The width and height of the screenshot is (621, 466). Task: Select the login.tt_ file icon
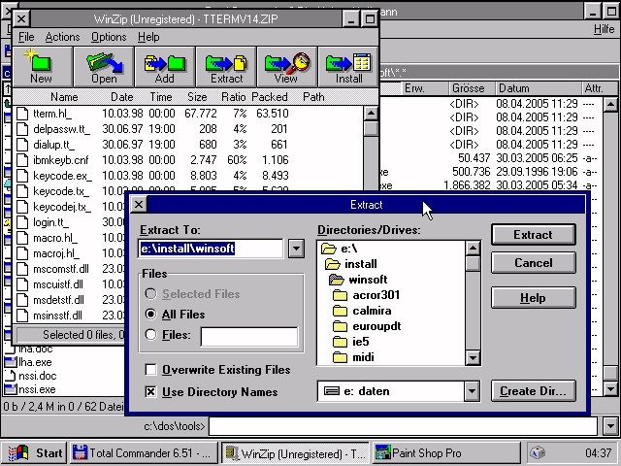pos(22,222)
